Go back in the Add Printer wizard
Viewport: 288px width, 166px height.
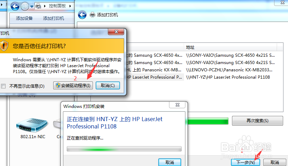pyautogui.click(x=82, y=15)
